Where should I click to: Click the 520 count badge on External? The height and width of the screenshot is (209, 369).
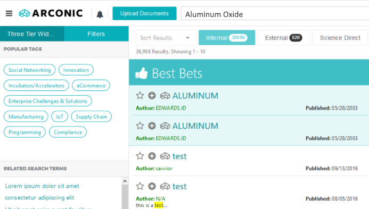[296, 38]
